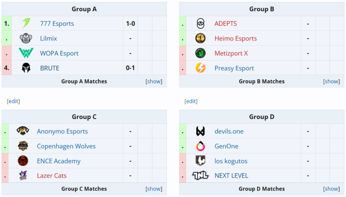The height and width of the screenshot is (197, 346).
Task: Click the ADEPTS team logo
Action: click(x=200, y=24)
